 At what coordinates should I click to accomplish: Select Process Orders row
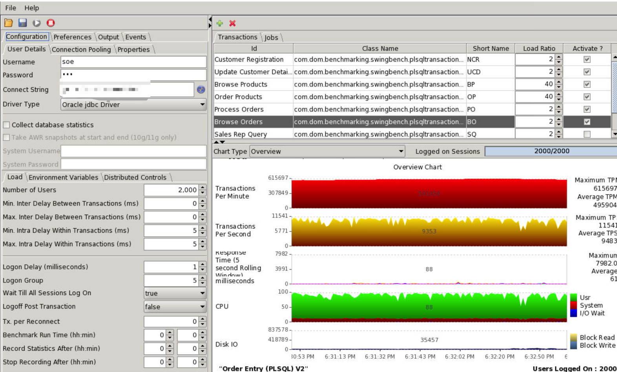(x=412, y=109)
